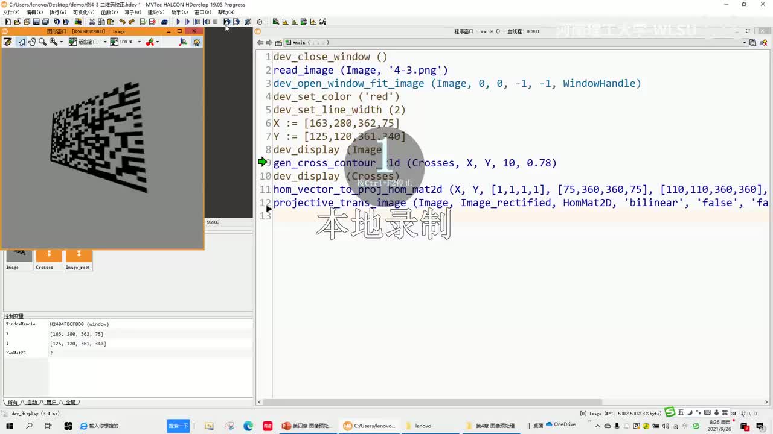
Task: Run the program with the play icon
Action: [x=178, y=22]
